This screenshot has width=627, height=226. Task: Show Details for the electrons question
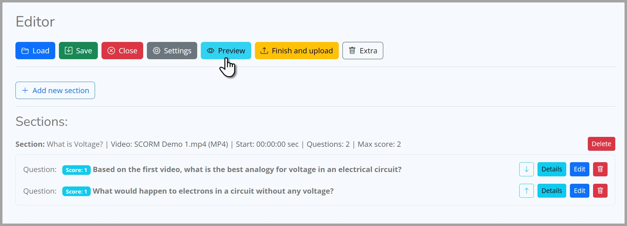click(x=551, y=191)
